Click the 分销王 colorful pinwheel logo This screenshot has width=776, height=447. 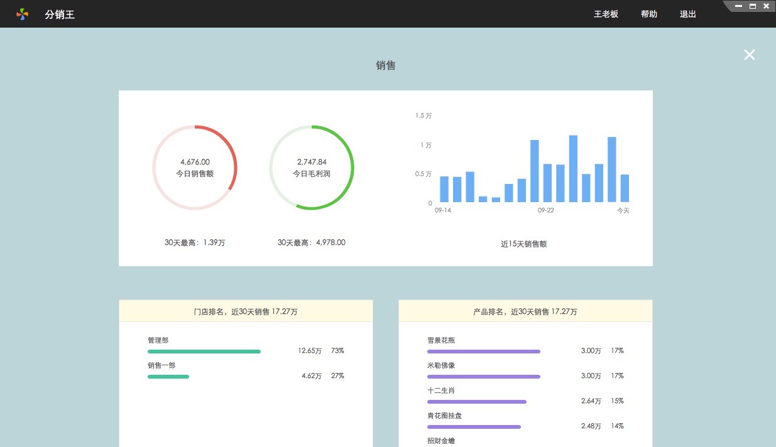tap(23, 14)
